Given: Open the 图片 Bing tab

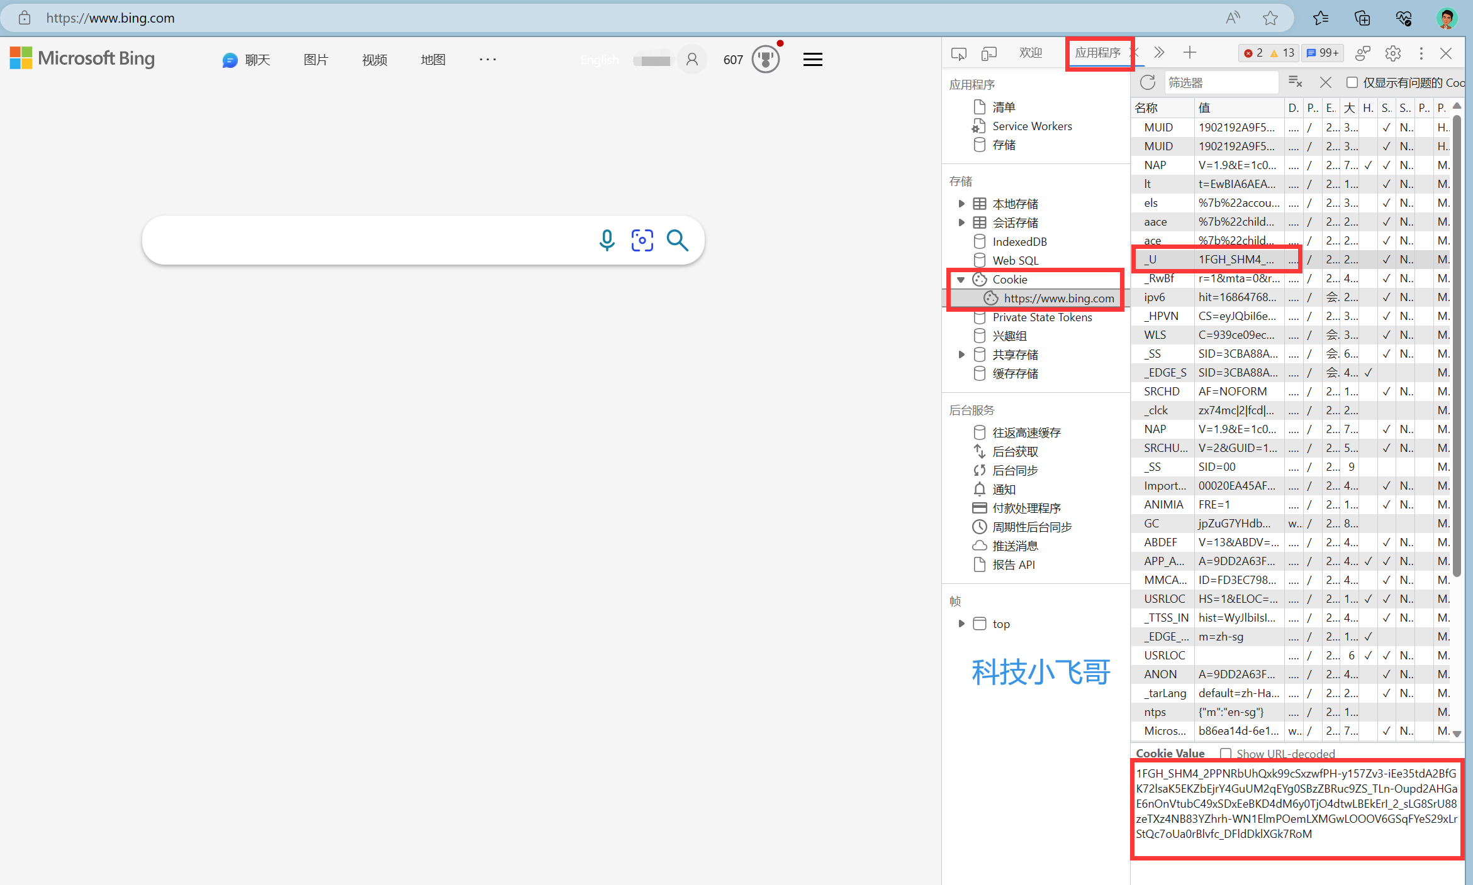Looking at the screenshot, I should tap(316, 60).
